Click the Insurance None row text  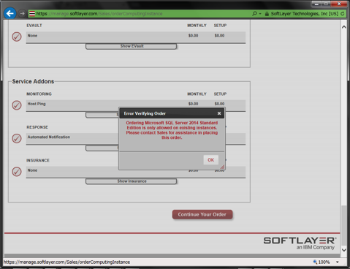[32, 170]
